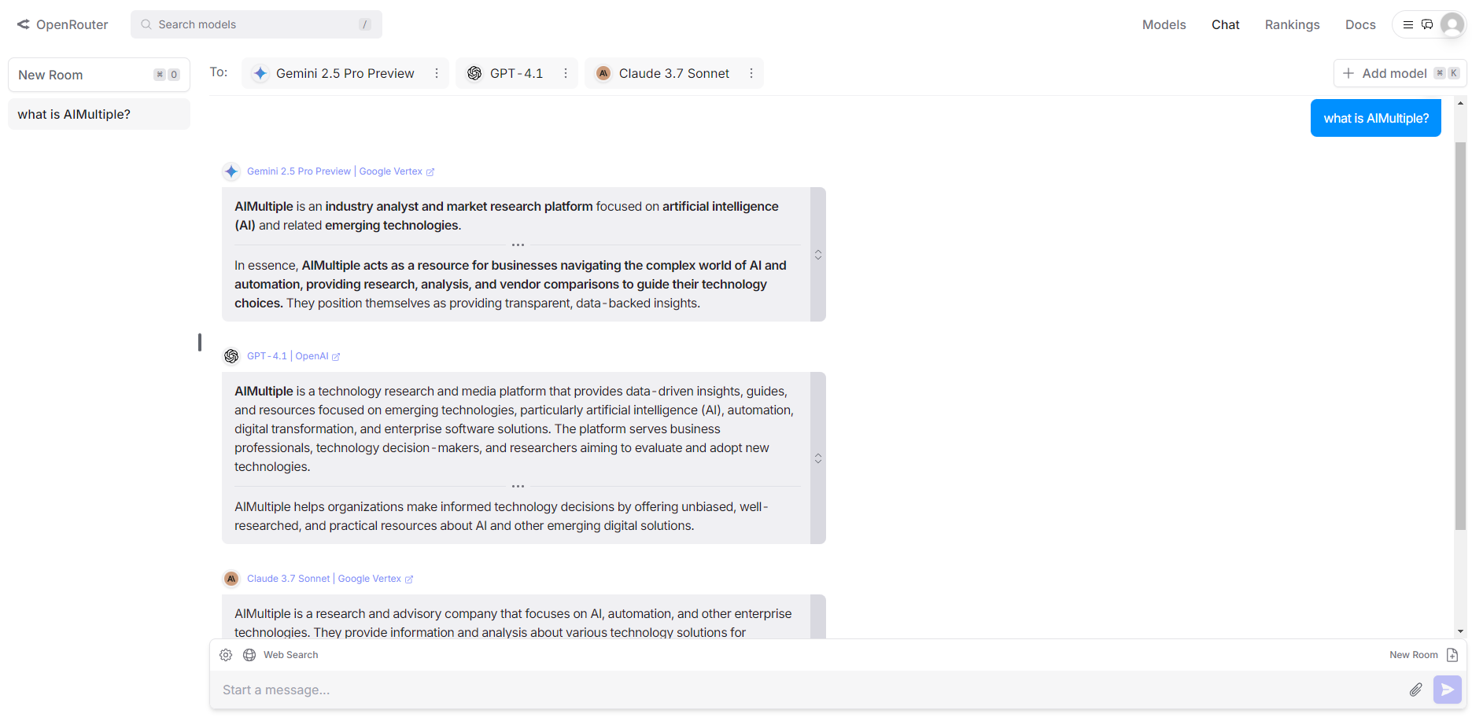Click the chat vertical scrollbar thumb

1460,337
